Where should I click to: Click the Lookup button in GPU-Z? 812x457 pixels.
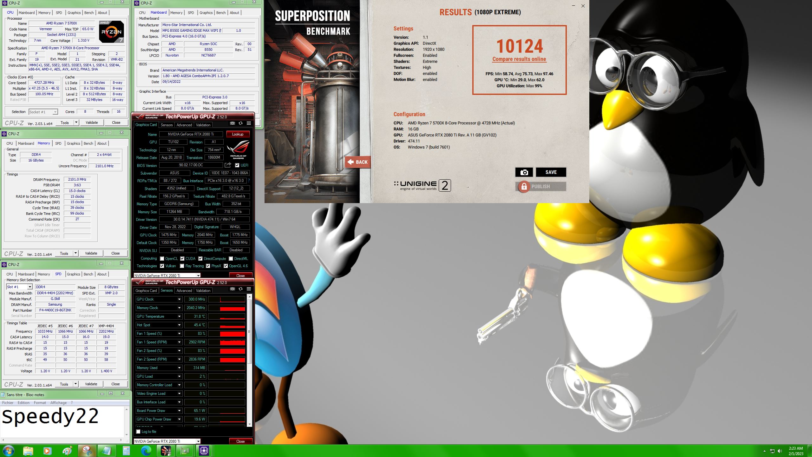(238, 134)
